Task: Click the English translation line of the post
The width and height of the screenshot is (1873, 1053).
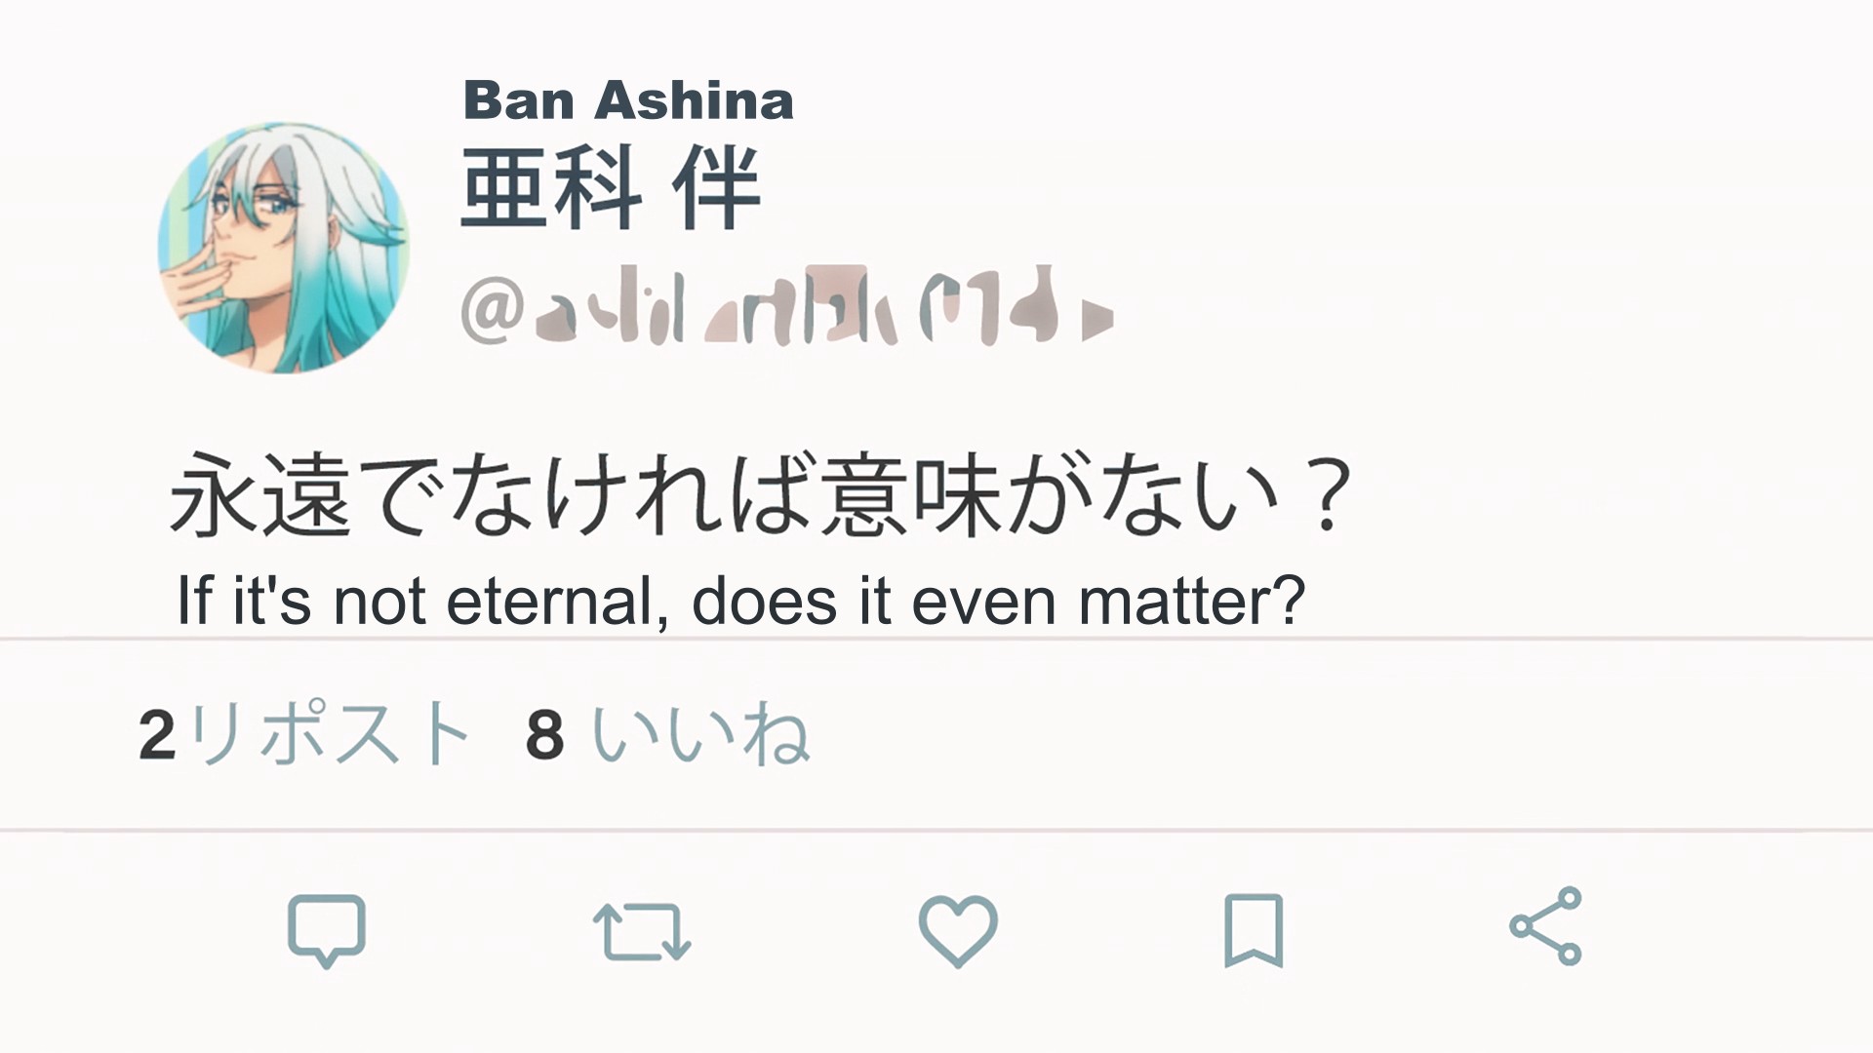Action: coord(739,601)
